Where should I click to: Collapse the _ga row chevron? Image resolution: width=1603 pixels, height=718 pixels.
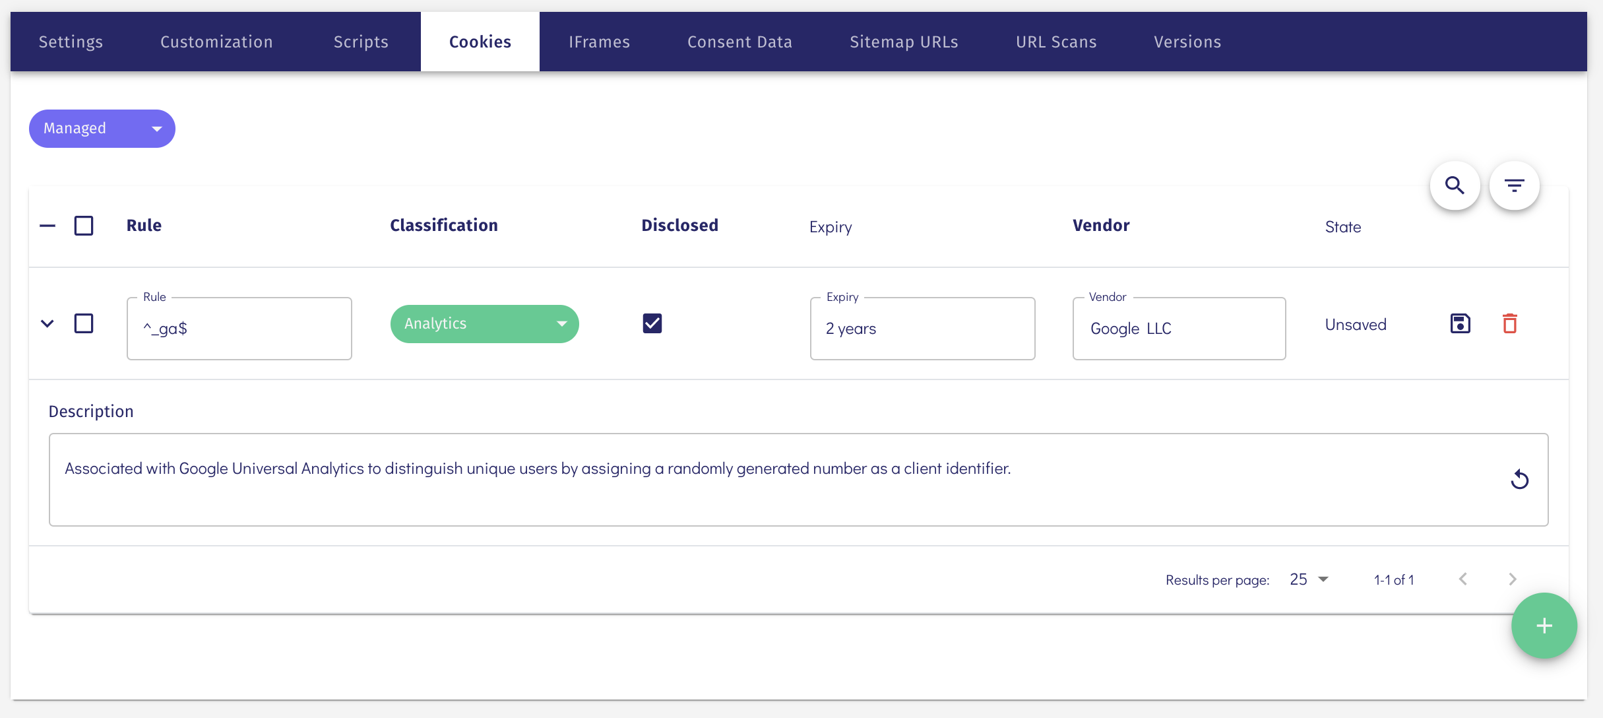pos(47,323)
